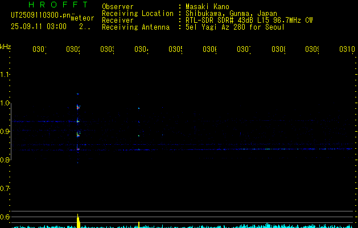358x228 pixels.
Task: Click the 0306 time marker
Action: (x=209, y=49)
